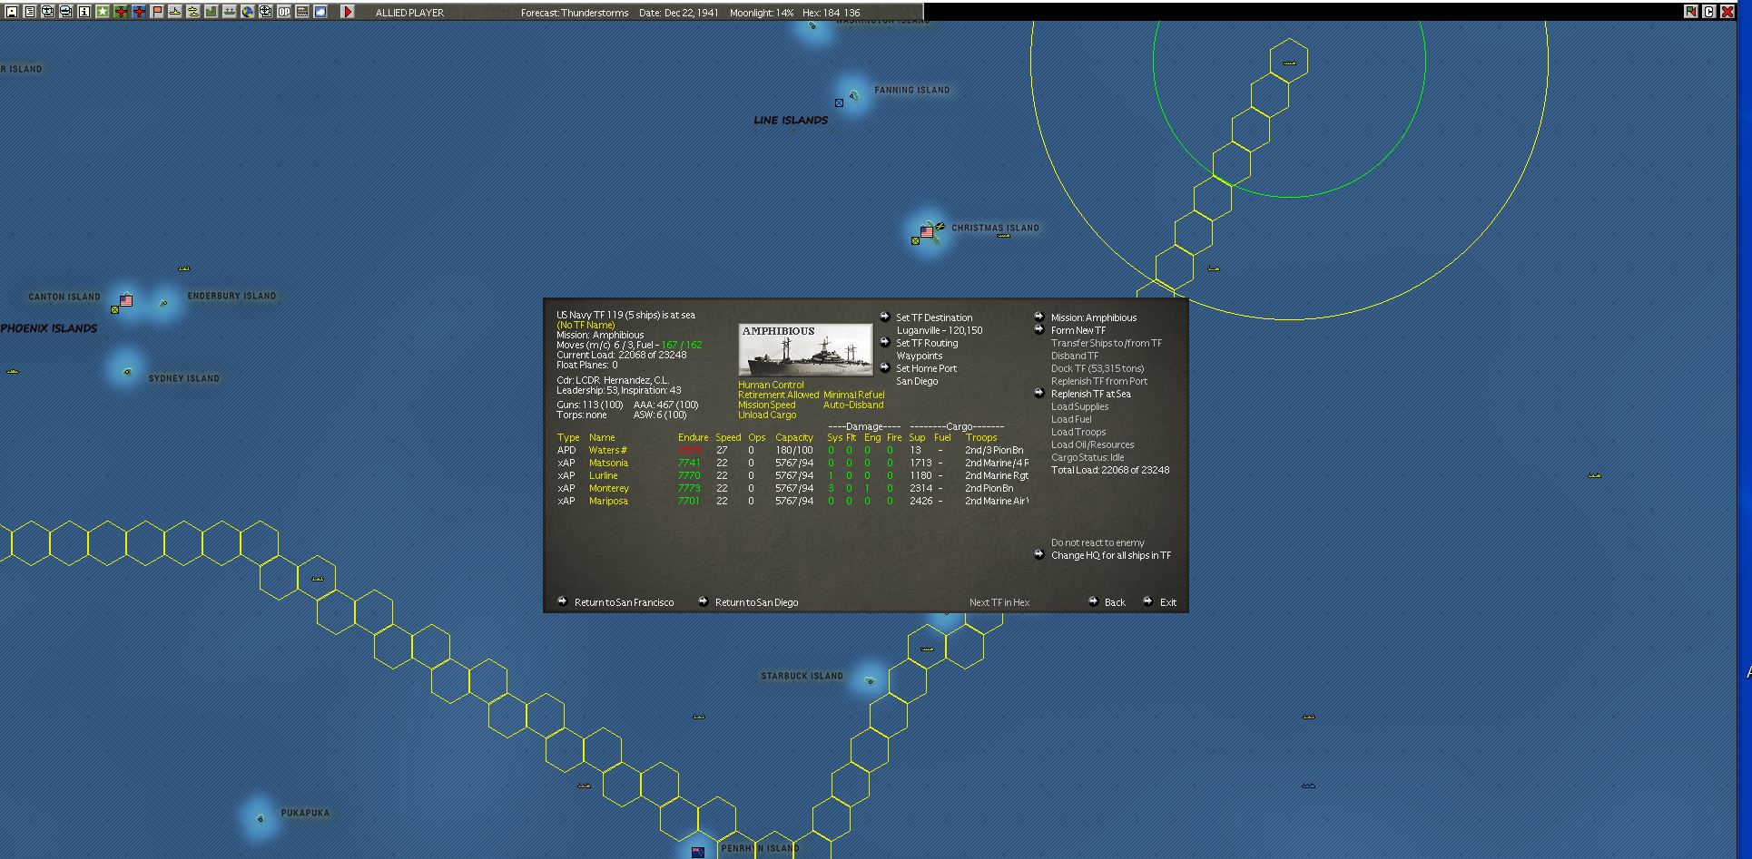Toggle the Retirement Allowed setting

click(x=778, y=395)
